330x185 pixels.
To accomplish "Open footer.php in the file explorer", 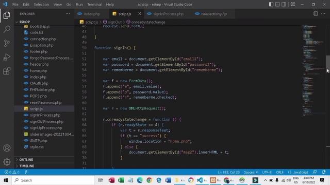I will [x=39, y=51].
